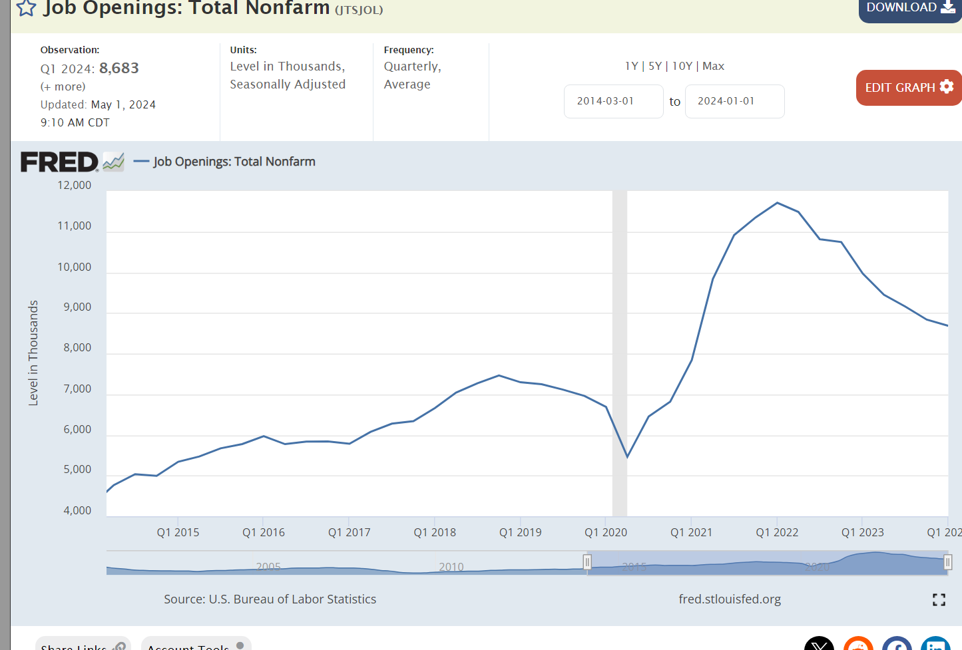962x650 pixels.
Task: Select the 10Y date range
Action: pos(682,66)
